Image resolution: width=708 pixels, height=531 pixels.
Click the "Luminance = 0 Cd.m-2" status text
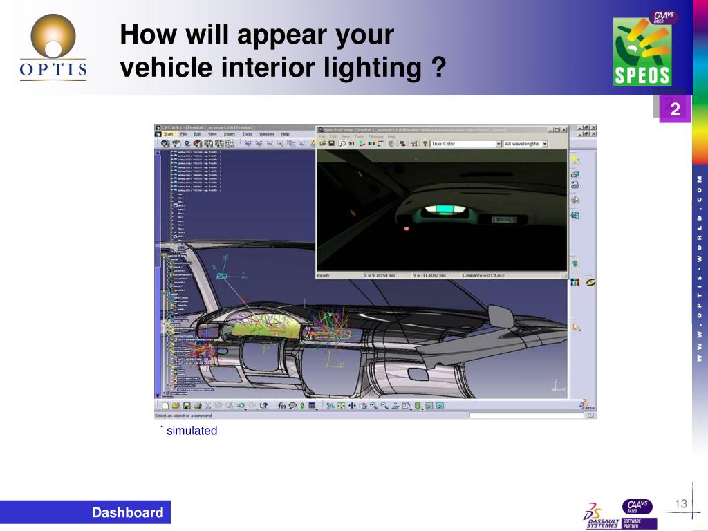point(483,275)
